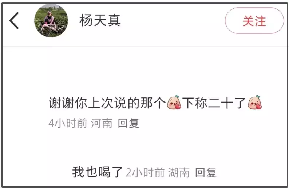Click the 二十 characters in the comment

[x=221, y=103]
